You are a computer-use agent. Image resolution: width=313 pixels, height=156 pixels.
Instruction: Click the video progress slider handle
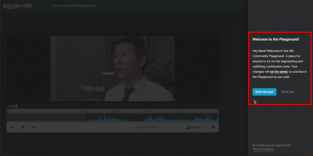coord(17,106)
